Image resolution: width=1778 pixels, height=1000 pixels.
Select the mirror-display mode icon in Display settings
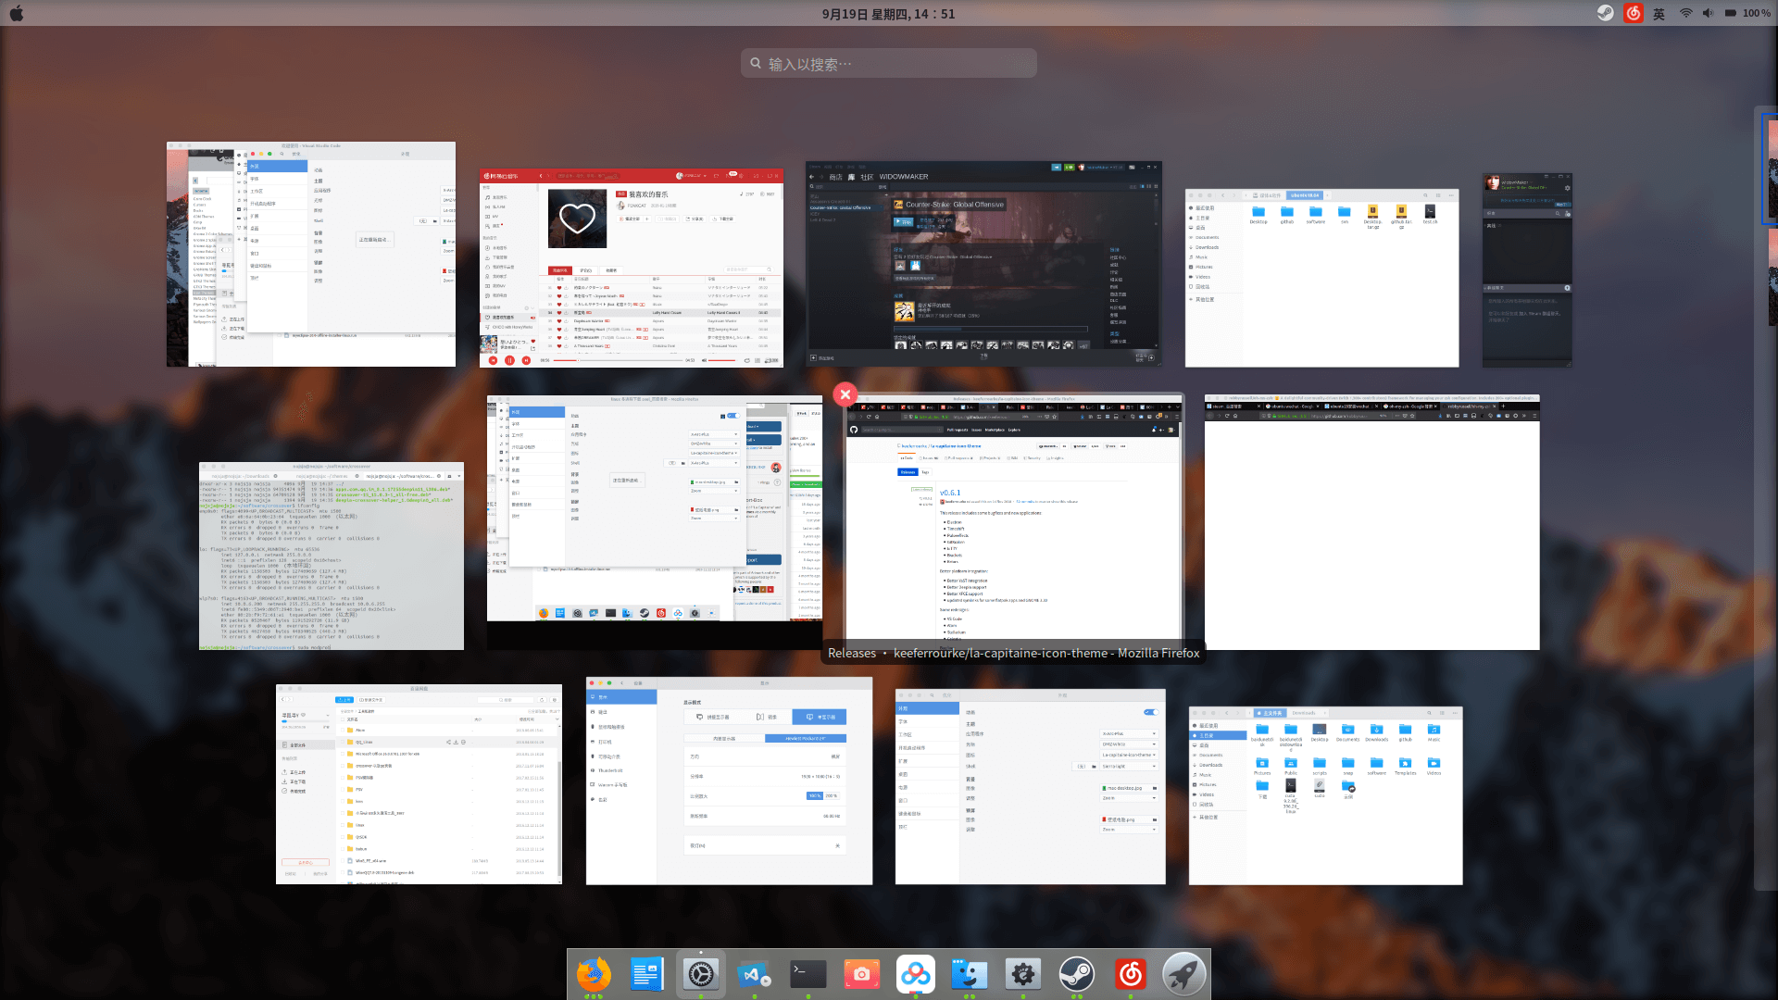point(759,717)
